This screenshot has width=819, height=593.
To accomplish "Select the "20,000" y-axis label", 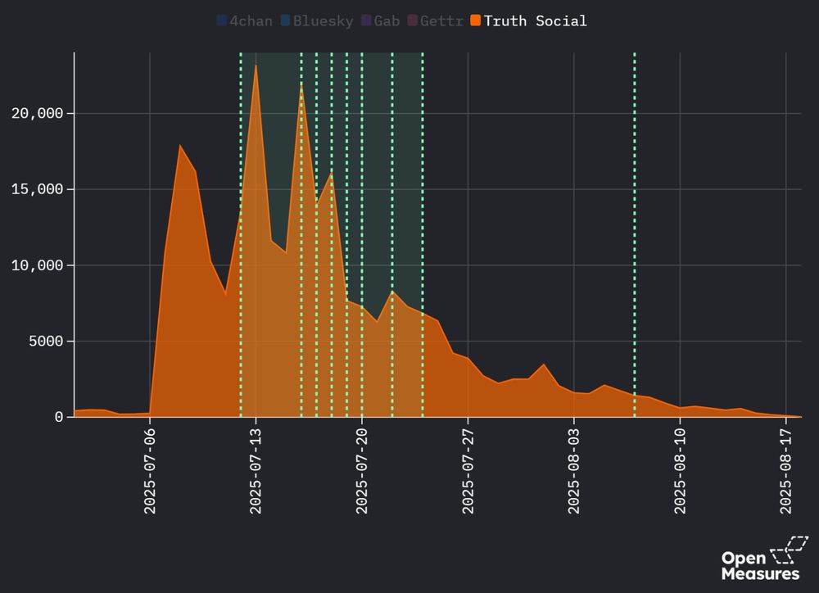I will pyautogui.click(x=37, y=113).
